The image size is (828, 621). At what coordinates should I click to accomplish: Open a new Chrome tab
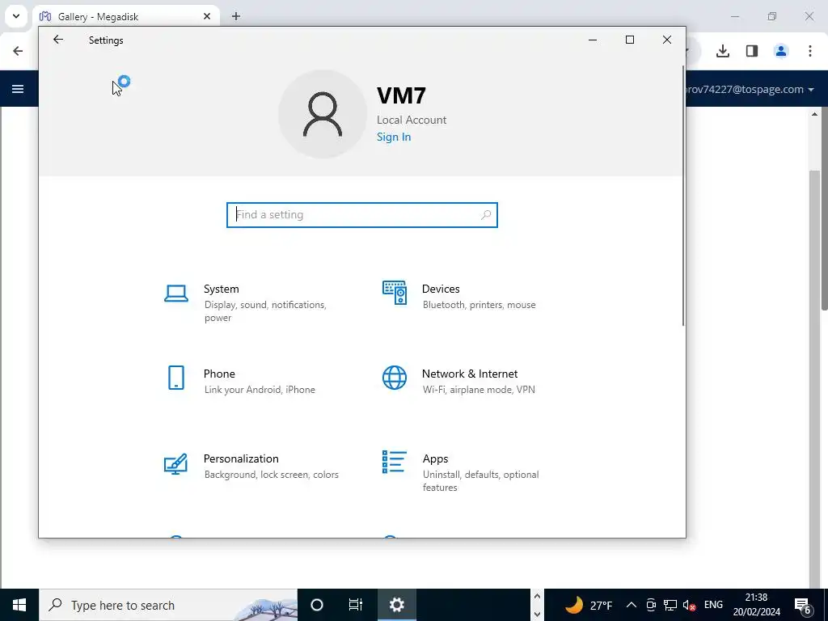(x=236, y=16)
